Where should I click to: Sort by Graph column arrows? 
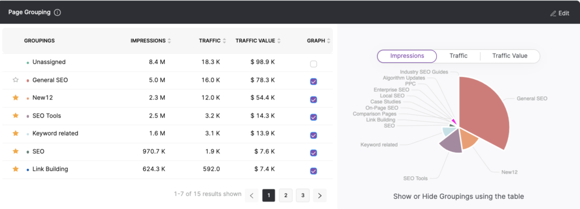329,41
